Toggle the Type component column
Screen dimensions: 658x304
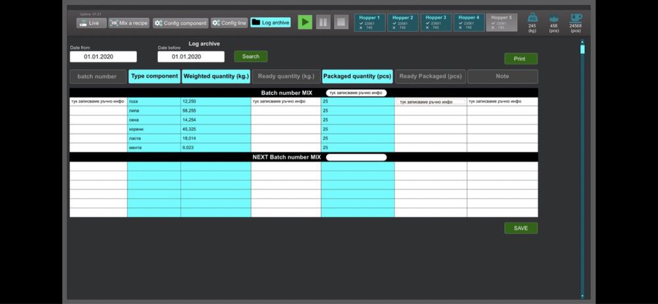tap(155, 76)
